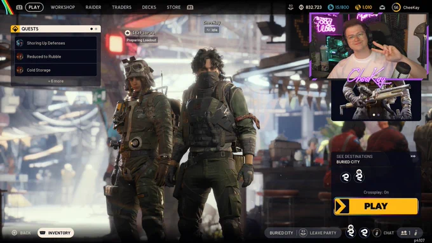Click the crowned party leader icon in bottom bar
This screenshot has width=432, height=243.
pos(351,231)
